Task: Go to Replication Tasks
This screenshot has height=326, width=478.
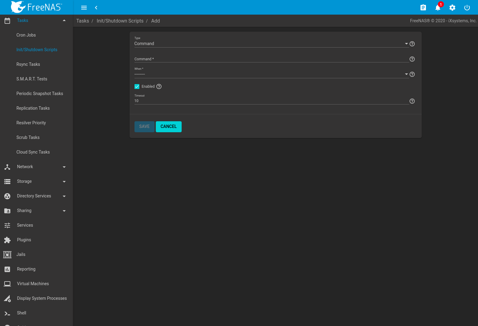Action: tap(33, 108)
